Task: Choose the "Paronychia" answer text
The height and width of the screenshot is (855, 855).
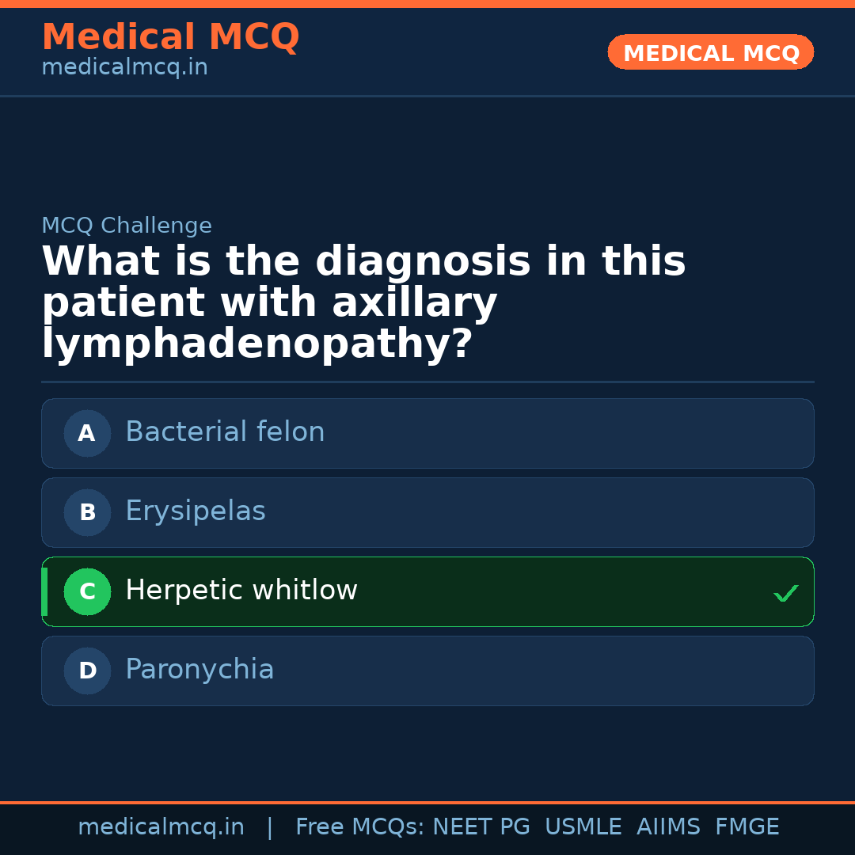Action: (199, 670)
